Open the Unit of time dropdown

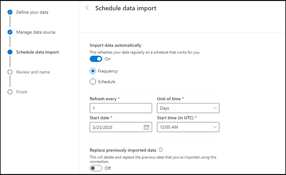[188, 108]
